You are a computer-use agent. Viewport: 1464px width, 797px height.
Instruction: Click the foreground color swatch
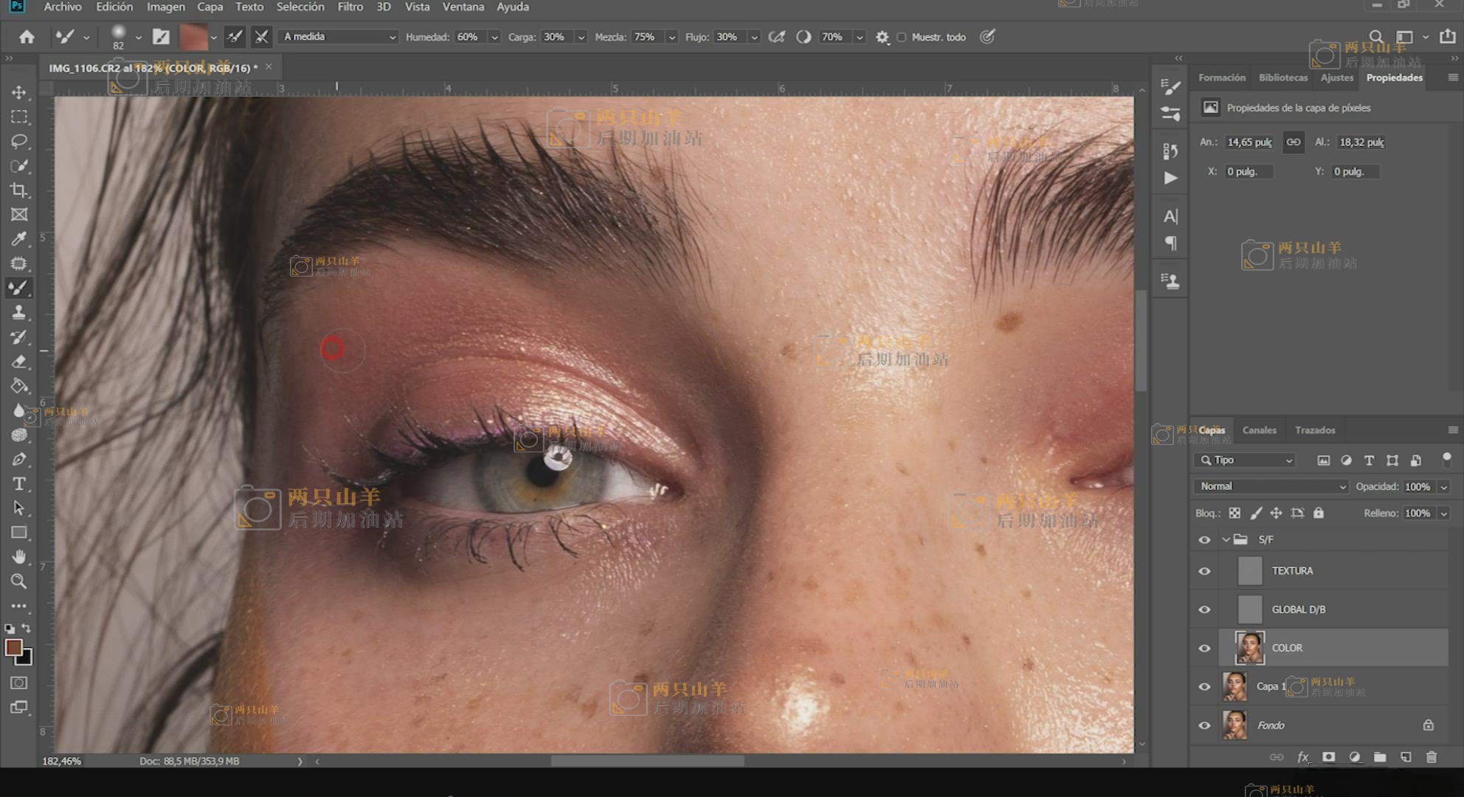[13, 648]
